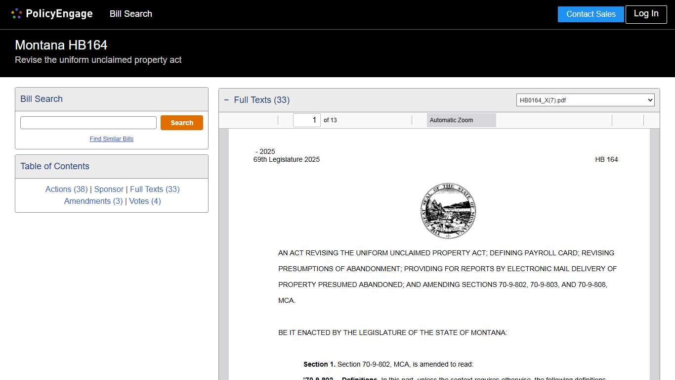Click the Log In button
Screen dimensions: 675x380
pyautogui.click(x=646, y=14)
